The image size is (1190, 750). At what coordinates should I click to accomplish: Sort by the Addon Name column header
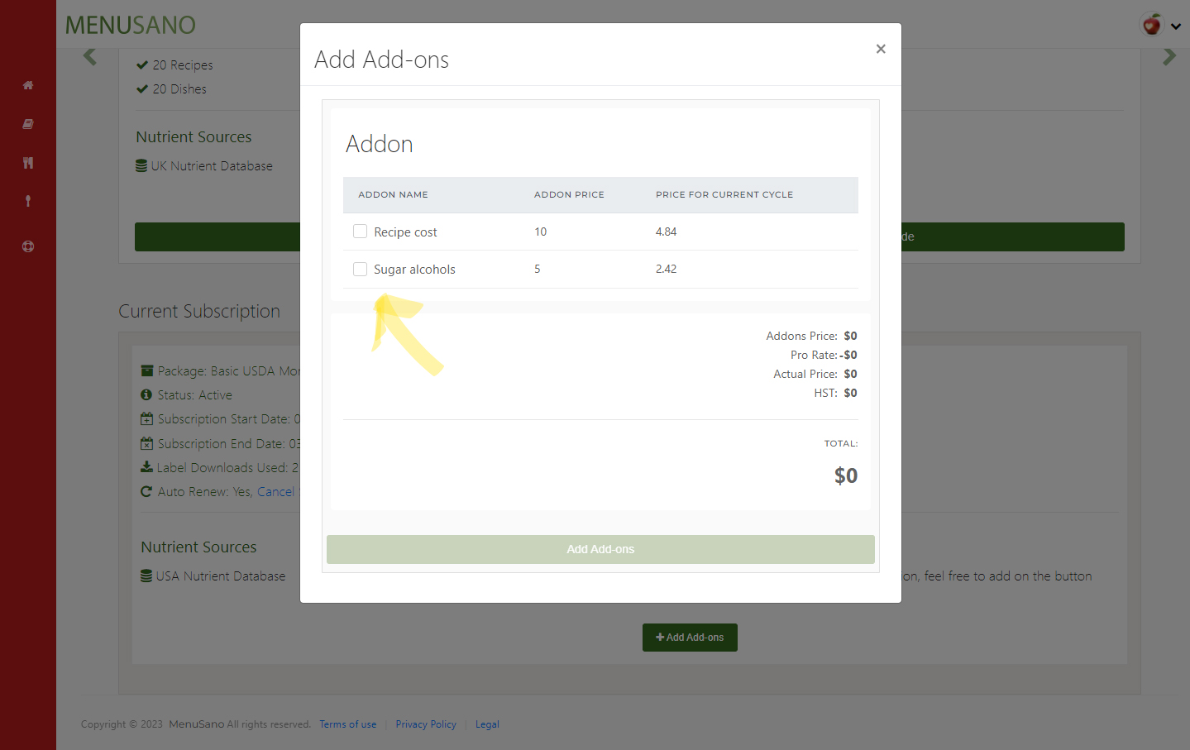(x=393, y=195)
